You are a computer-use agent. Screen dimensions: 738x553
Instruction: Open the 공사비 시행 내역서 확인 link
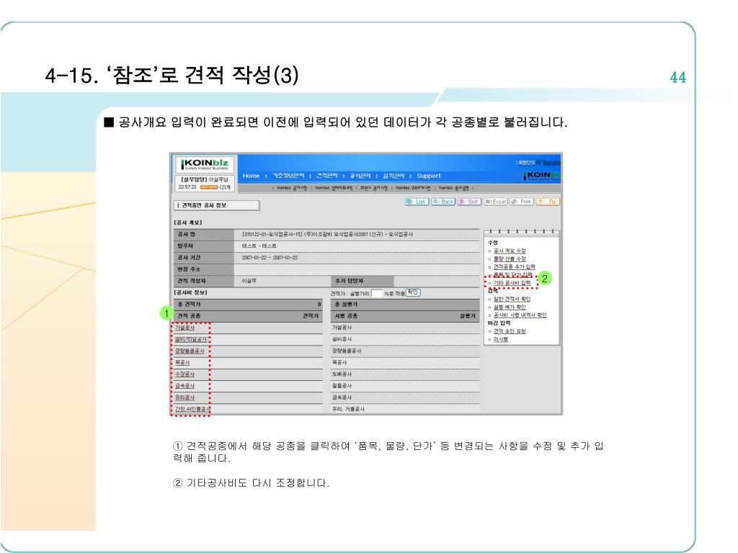click(520, 315)
